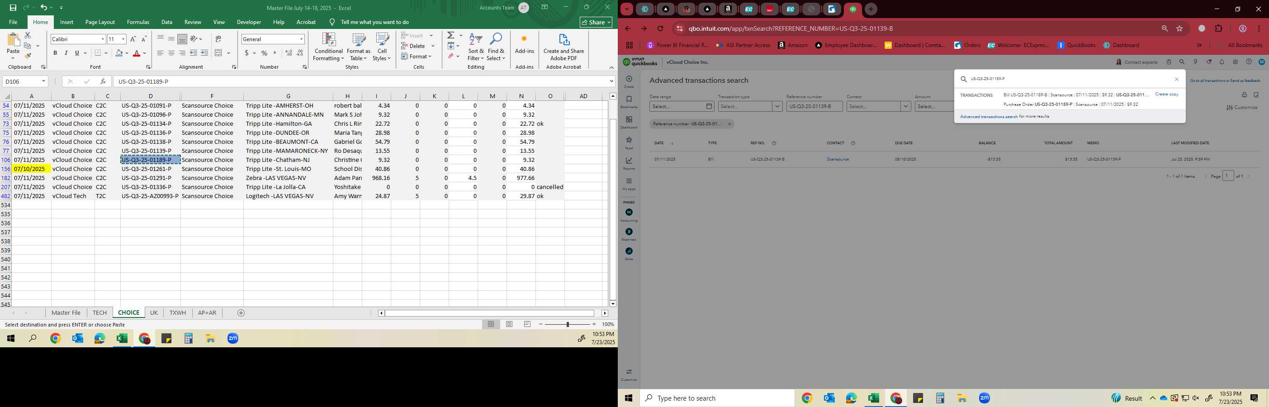Viewport: 1269px width, 407px height.
Task: Toggle Center alignment in Excel
Action: [x=171, y=53]
